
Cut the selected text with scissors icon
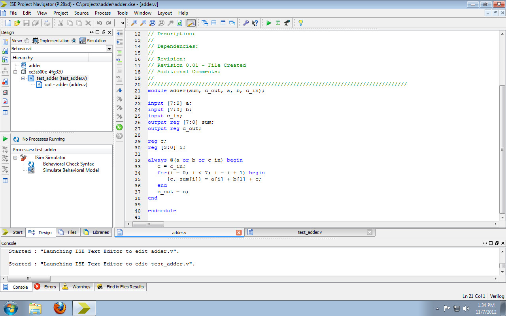[x=61, y=23]
